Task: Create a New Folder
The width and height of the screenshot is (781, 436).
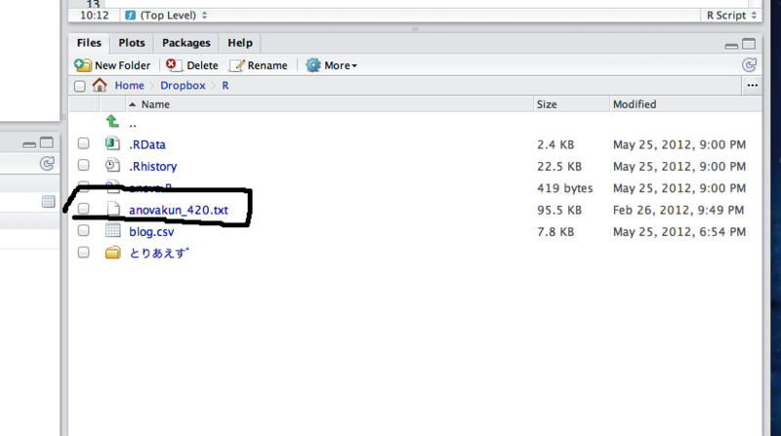Action: pyautogui.click(x=112, y=65)
